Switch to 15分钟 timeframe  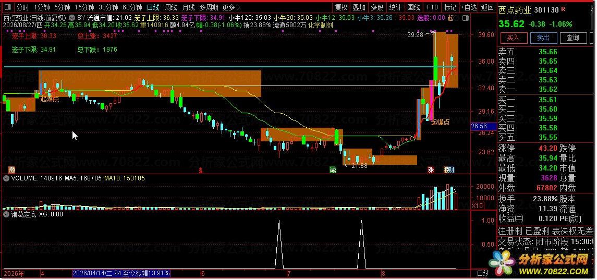[x=84, y=7]
